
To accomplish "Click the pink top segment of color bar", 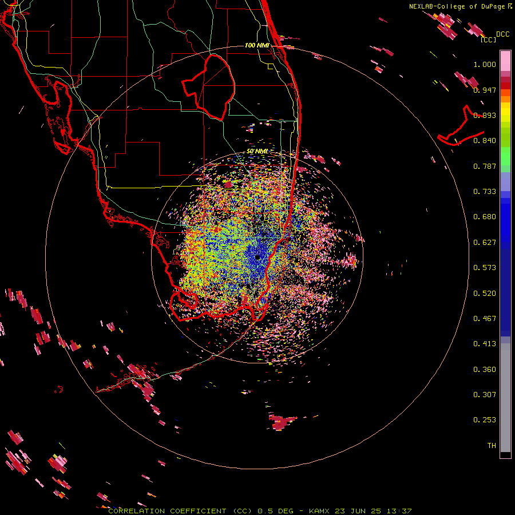I will pyautogui.click(x=505, y=61).
